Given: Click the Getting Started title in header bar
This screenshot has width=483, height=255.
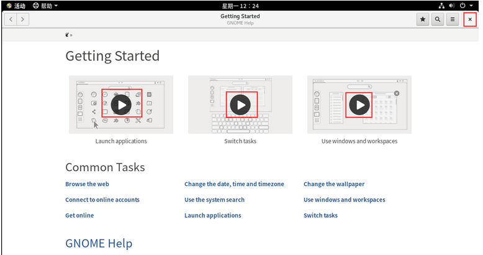Looking at the screenshot, I should [240, 16].
